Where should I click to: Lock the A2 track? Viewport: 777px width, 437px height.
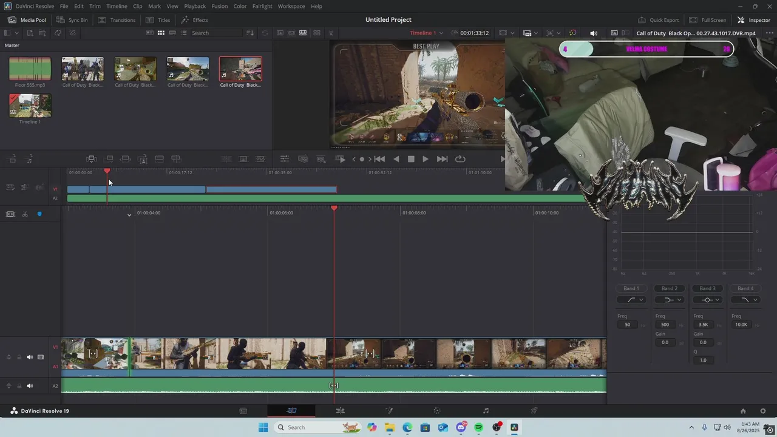tap(19, 386)
